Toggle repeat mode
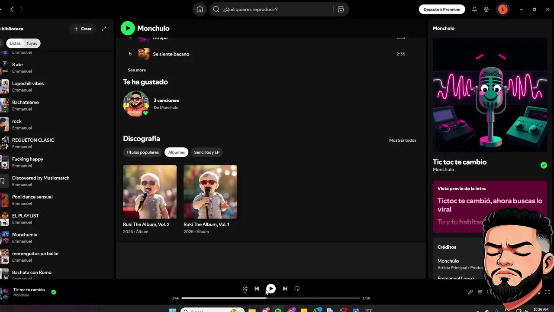Viewport: 554px width, 312px height. [x=297, y=289]
